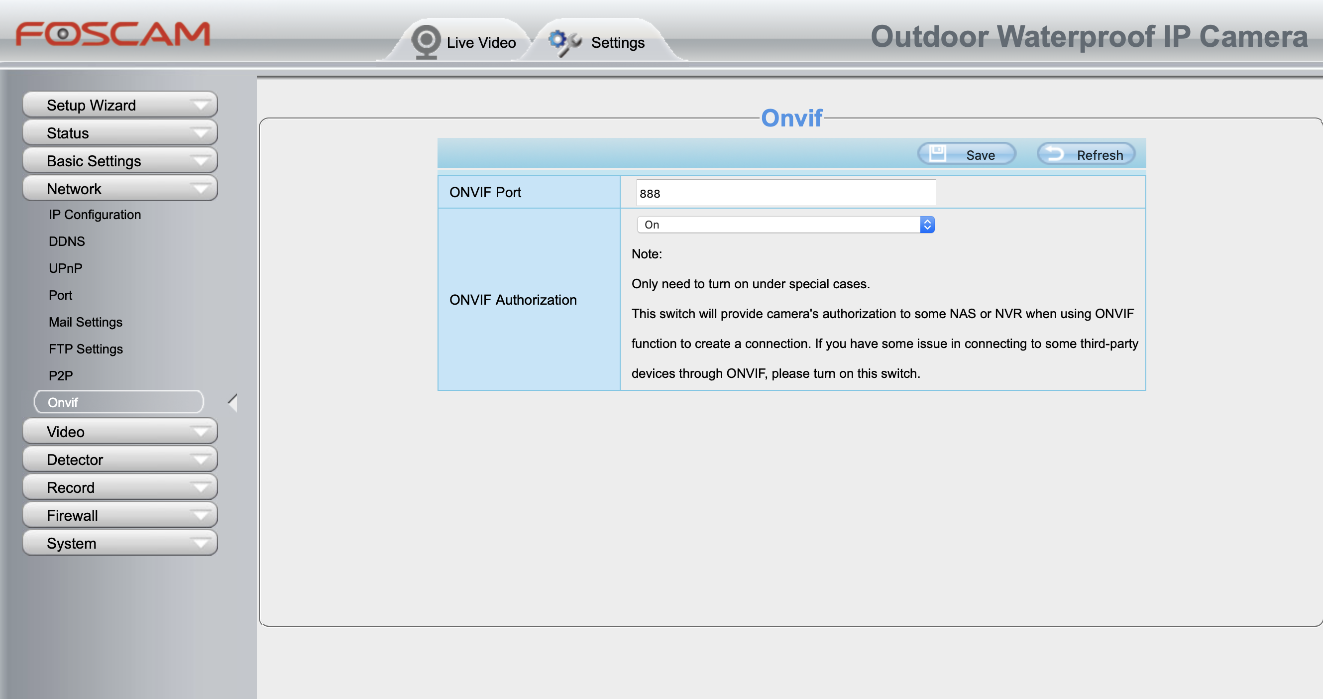Click the curved arrow Refresh icon
The width and height of the screenshot is (1323, 699).
pyautogui.click(x=1055, y=153)
